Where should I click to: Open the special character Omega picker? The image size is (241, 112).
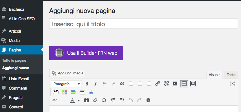pos(104,100)
